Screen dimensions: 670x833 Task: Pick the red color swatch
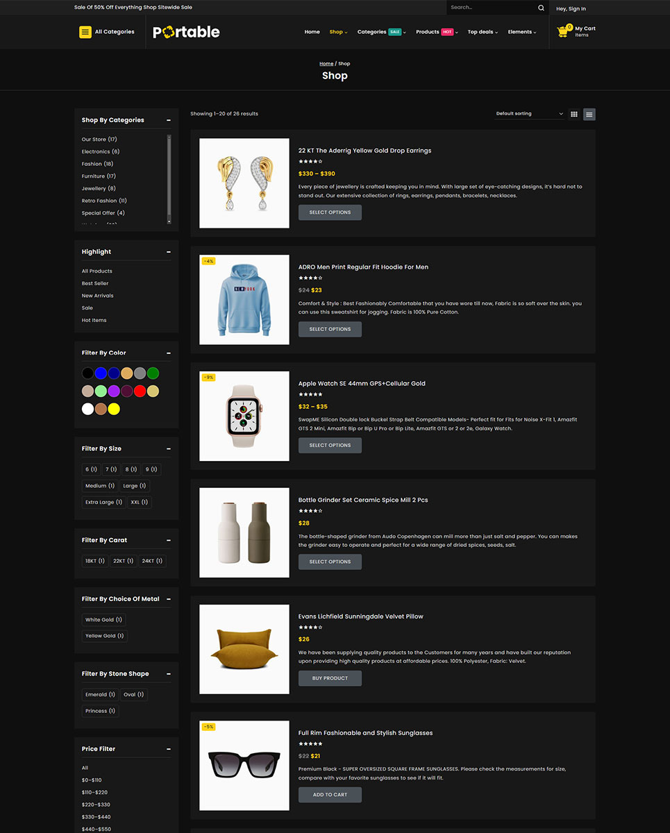[x=140, y=392]
